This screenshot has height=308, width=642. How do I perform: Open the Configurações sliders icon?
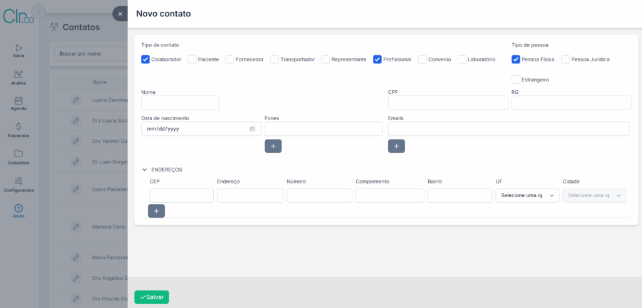(x=18, y=180)
